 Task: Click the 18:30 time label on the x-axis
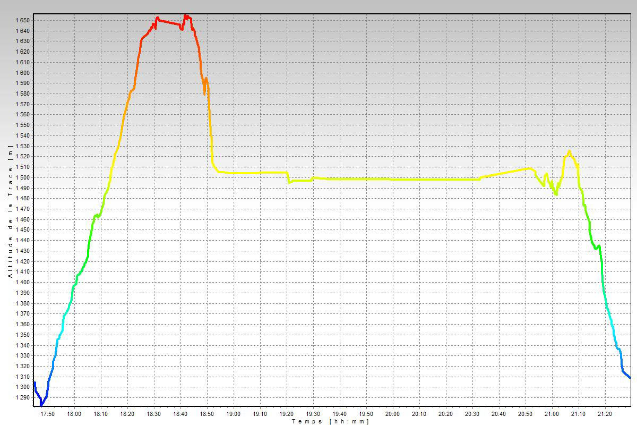[x=154, y=414]
